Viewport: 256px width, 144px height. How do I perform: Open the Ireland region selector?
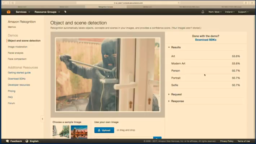229,12
